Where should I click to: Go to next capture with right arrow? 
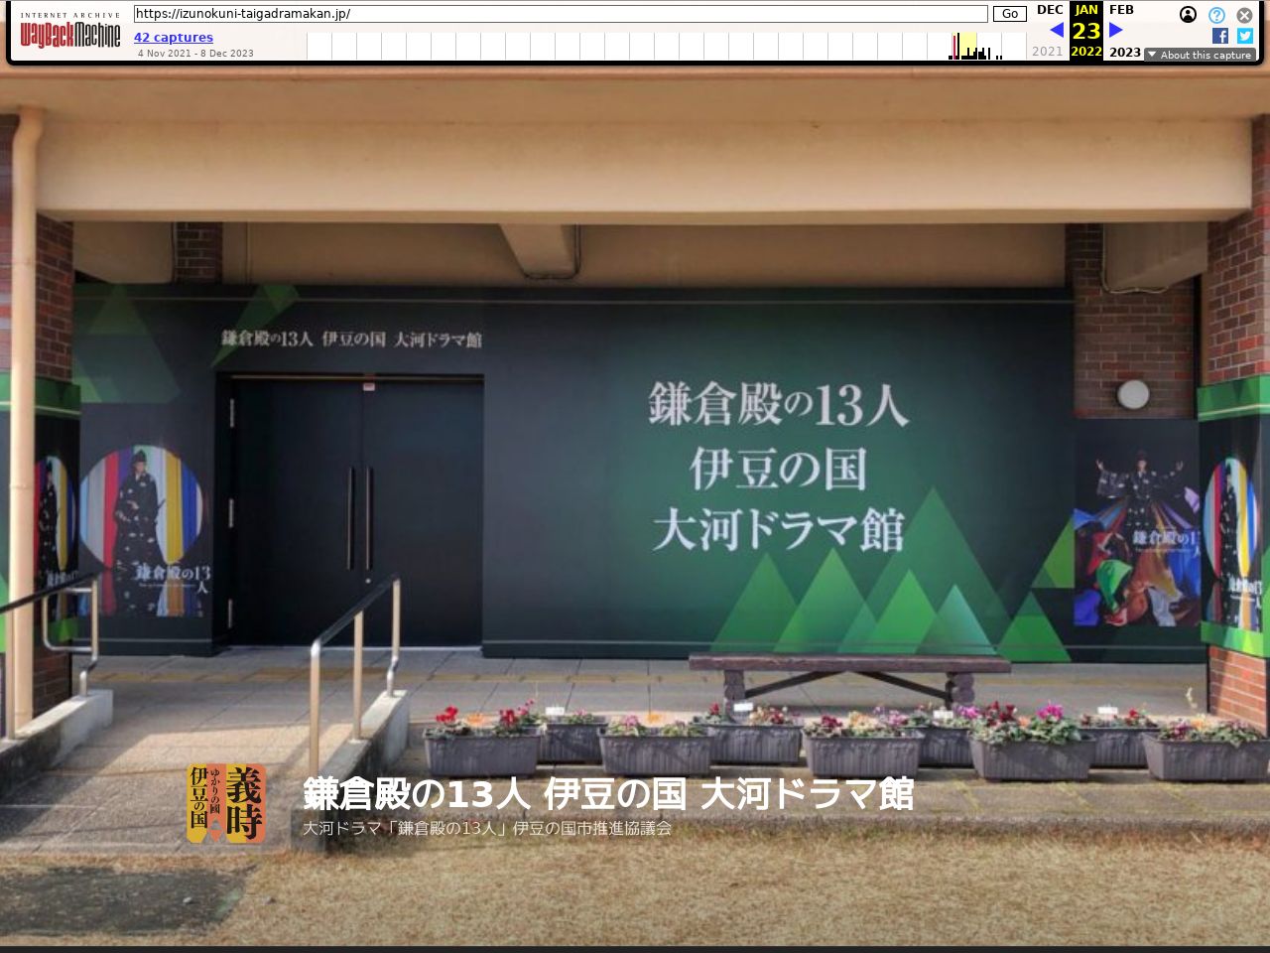coord(1116,30)
